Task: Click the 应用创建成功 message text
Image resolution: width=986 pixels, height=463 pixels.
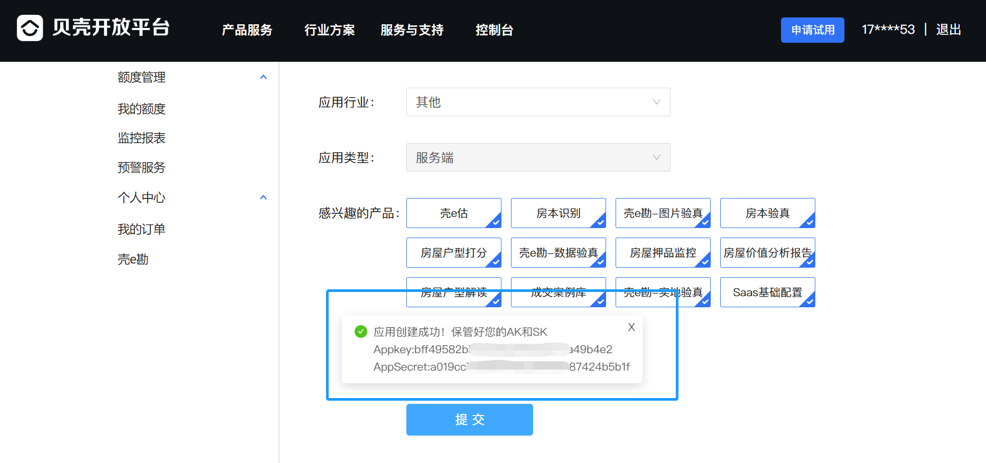Action: 460,332
